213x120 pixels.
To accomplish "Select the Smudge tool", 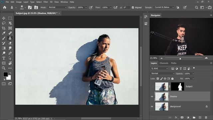I will 10,48.
